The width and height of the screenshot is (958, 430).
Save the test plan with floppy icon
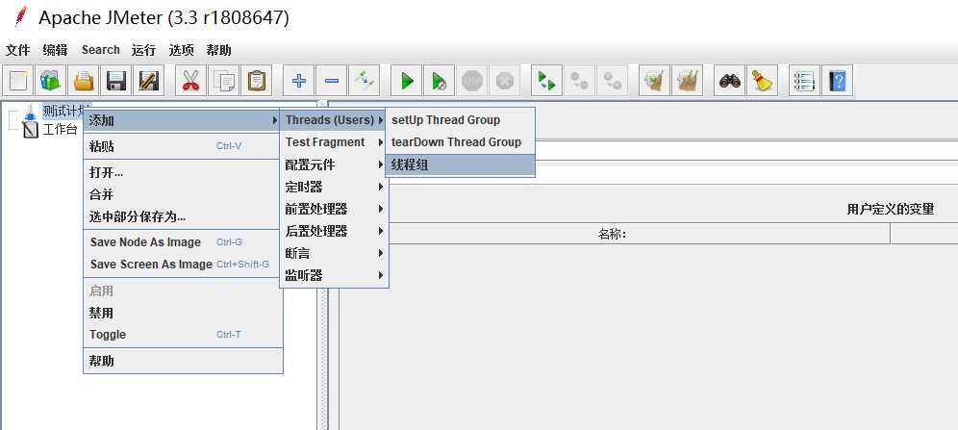coord(115,81)
